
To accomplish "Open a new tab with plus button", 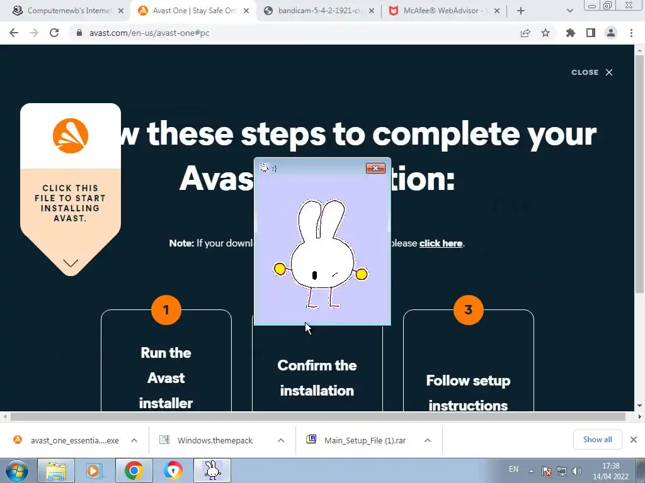I will click(521, 11).
